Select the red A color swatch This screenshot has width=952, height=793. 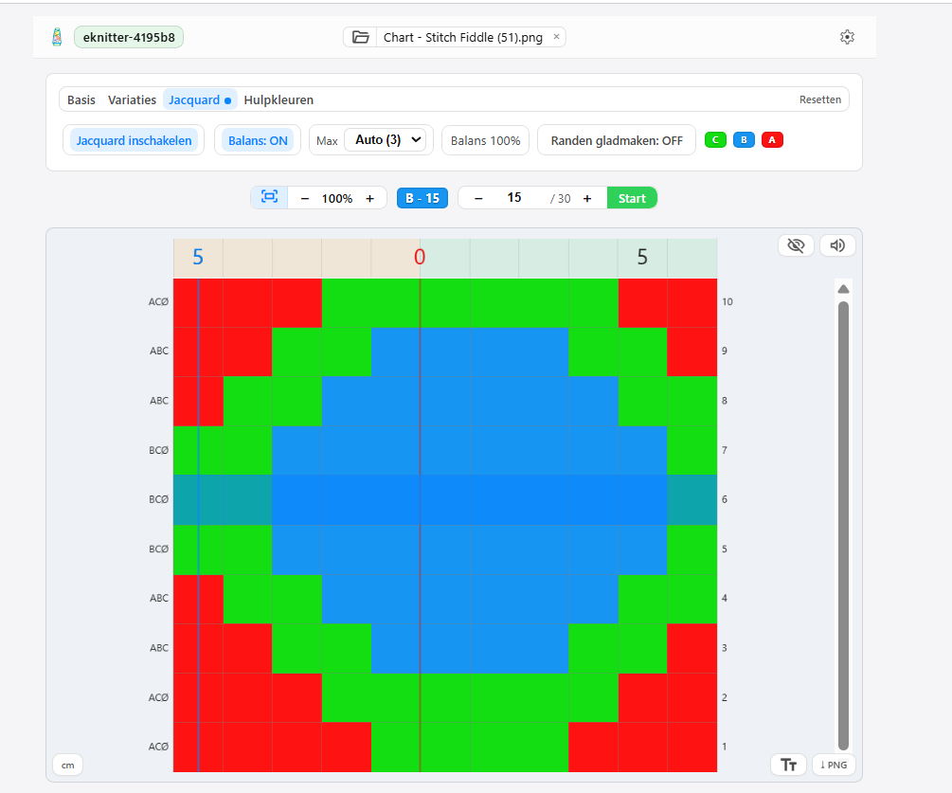click(772, 140)
